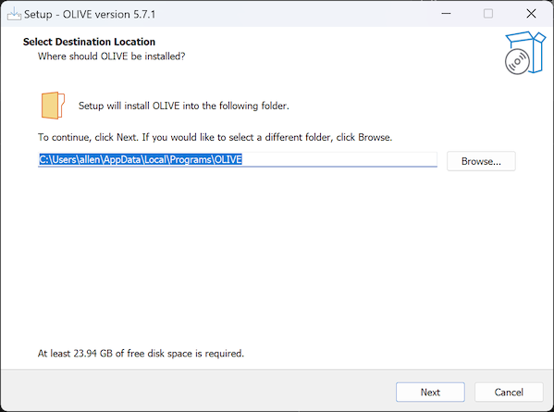Click 'Where should OLIVE be installed?' text
The height and width of the screenshot is (412, 554).
pyautogui.click(x=111, y=56)
